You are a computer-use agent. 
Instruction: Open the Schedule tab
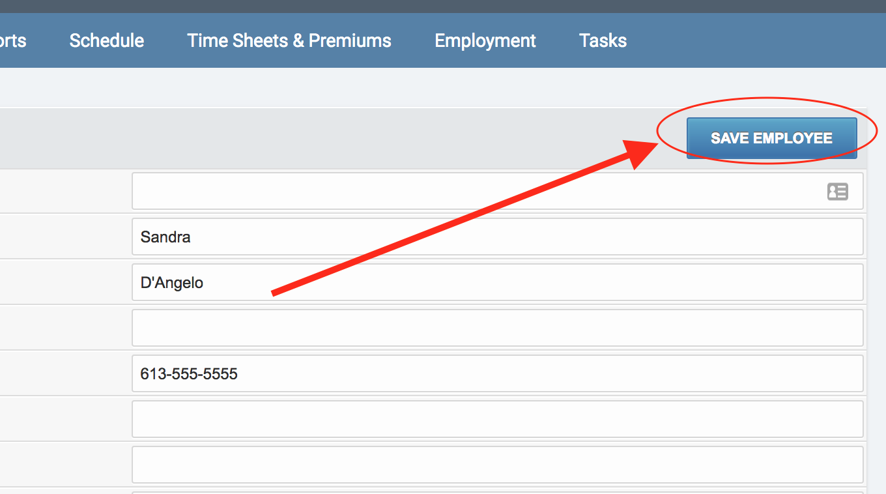coord(107,40)
